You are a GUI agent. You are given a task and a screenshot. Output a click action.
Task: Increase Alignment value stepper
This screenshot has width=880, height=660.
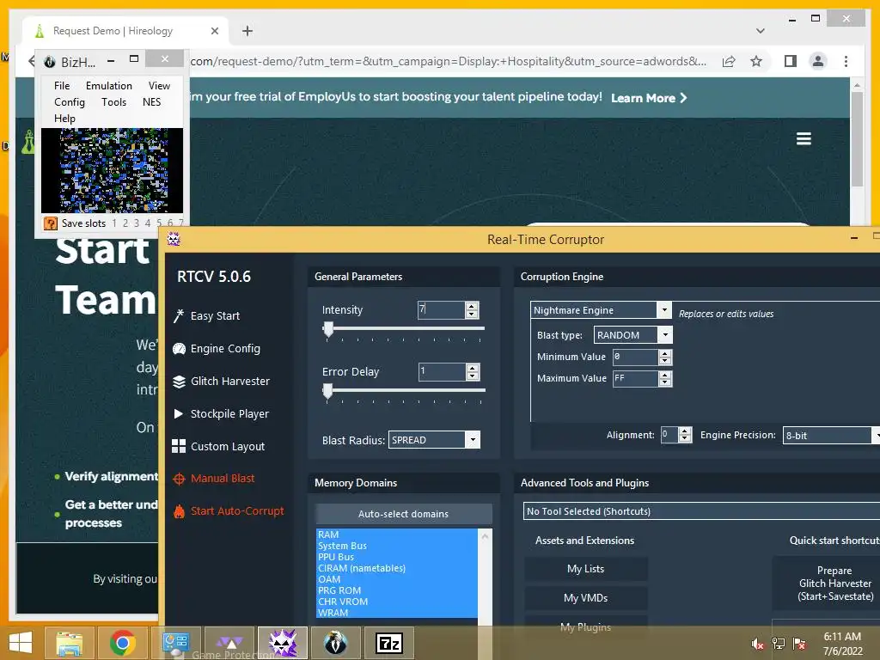[x=685, y=431]
